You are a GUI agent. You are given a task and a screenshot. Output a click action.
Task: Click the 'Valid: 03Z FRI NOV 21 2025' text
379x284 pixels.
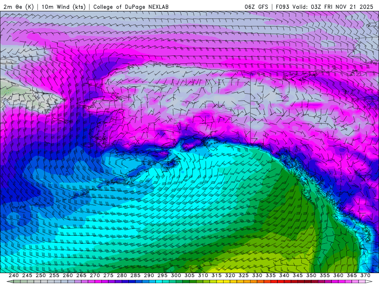click(x=333, y=7)
